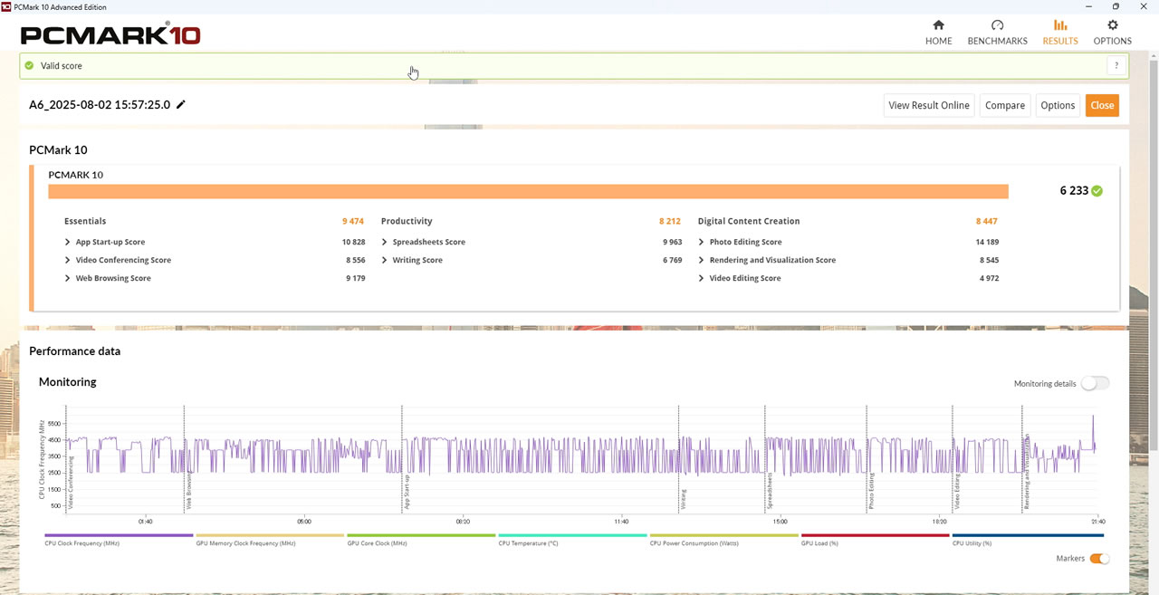
Task: Click the Writing marker in the chart
Action: (684, 500)
